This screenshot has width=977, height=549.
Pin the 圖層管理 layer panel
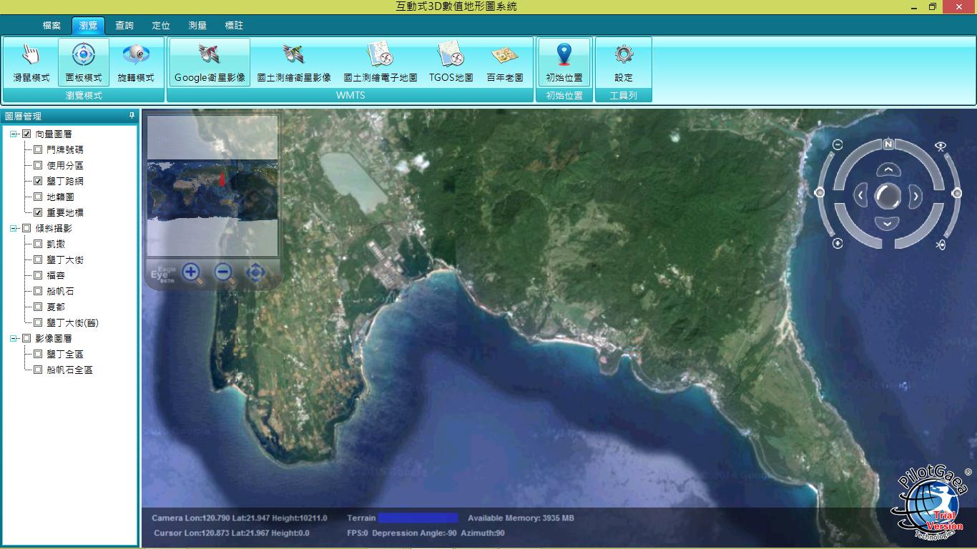click(130, 115)
